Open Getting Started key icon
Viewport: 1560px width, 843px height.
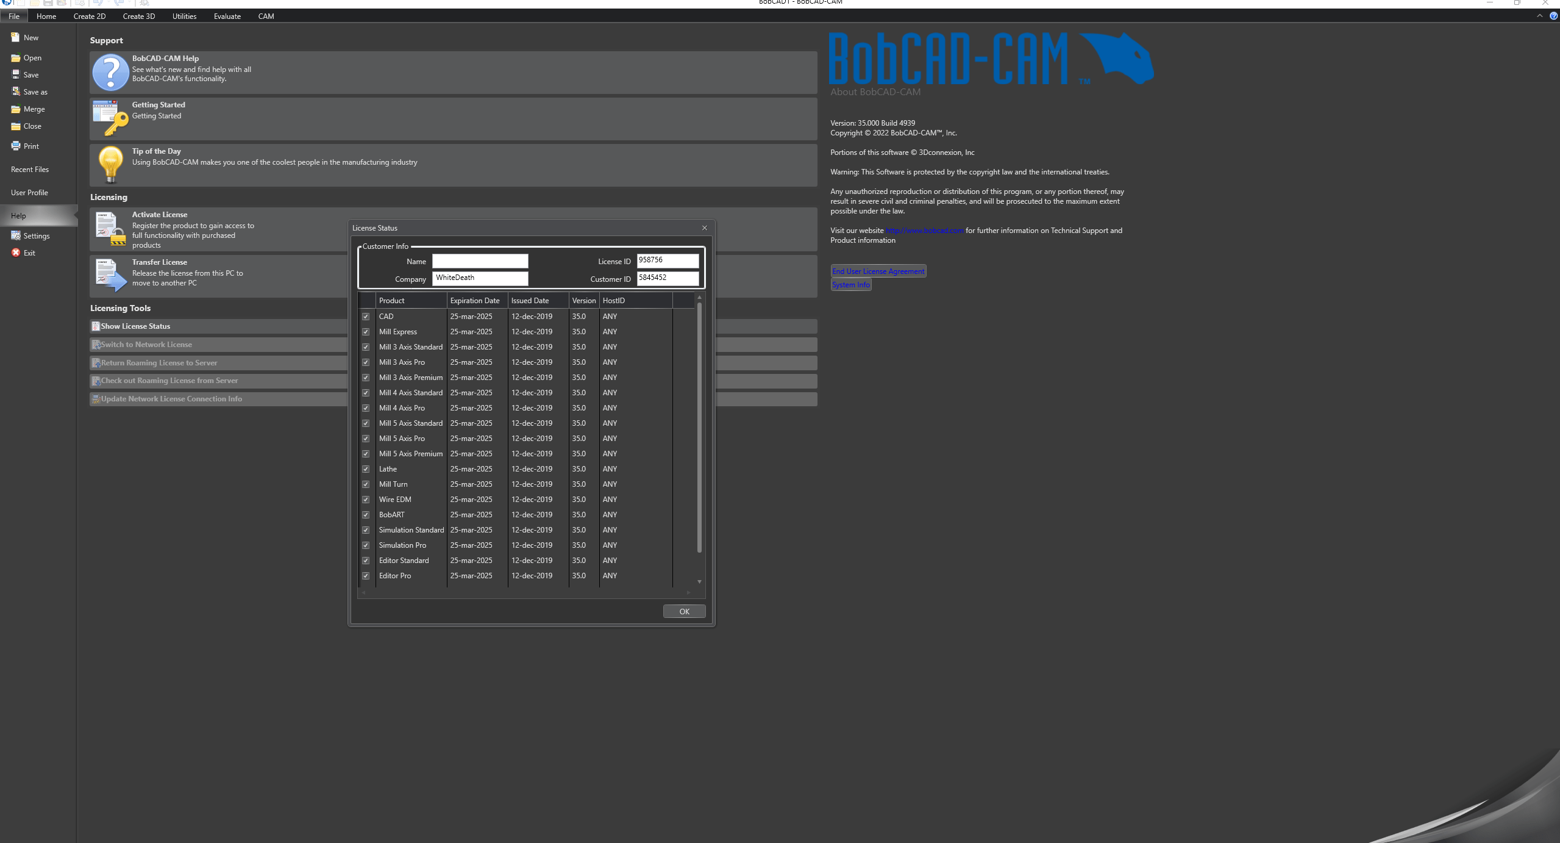[x=110, y=118]
